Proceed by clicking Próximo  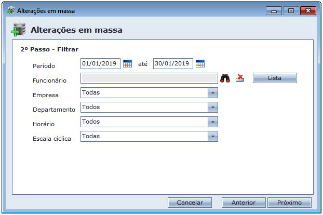[x=289, y=203]
